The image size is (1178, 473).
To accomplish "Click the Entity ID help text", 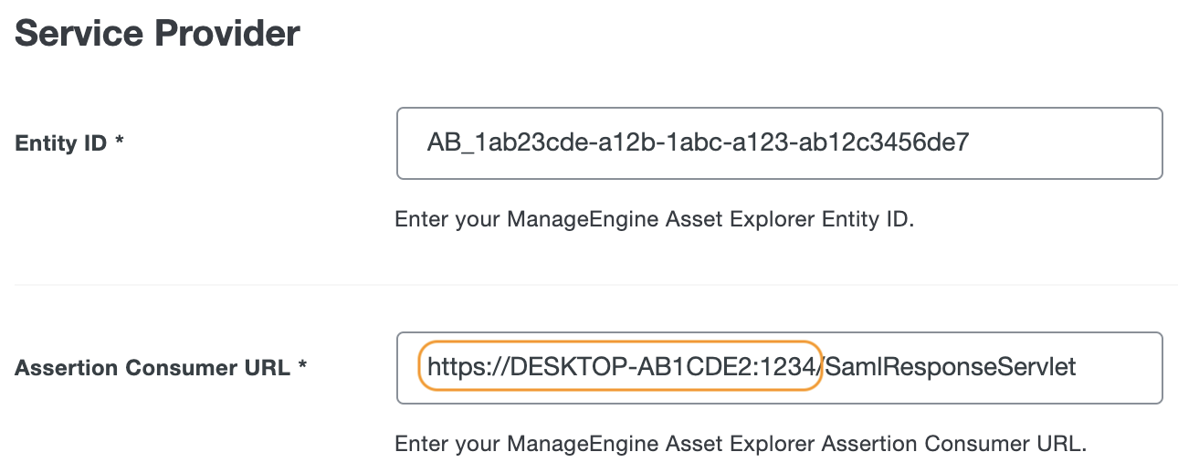I will click(653, 220).
